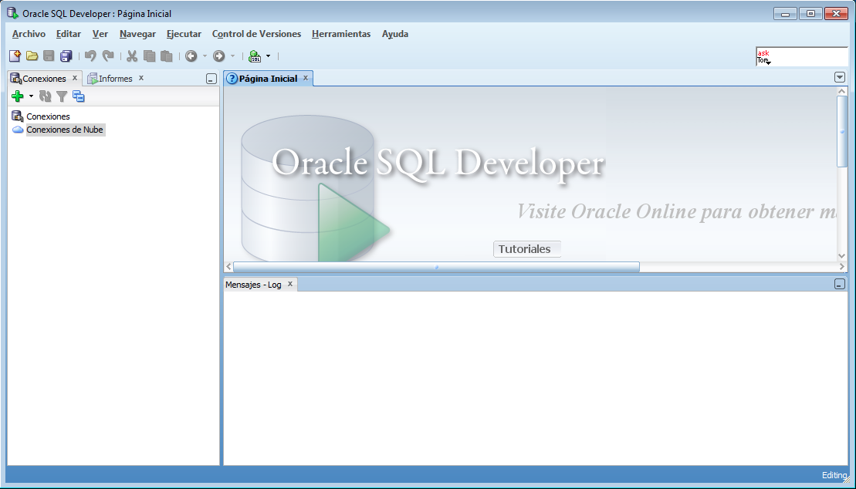Click the Back navigation arrow icon
Screen dimensions: 856x489
[x=191, y=56]
